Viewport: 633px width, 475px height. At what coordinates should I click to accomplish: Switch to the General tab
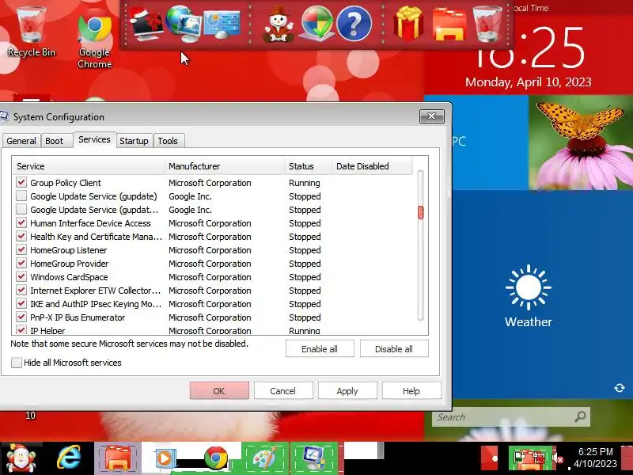click(x=21, y=141)
